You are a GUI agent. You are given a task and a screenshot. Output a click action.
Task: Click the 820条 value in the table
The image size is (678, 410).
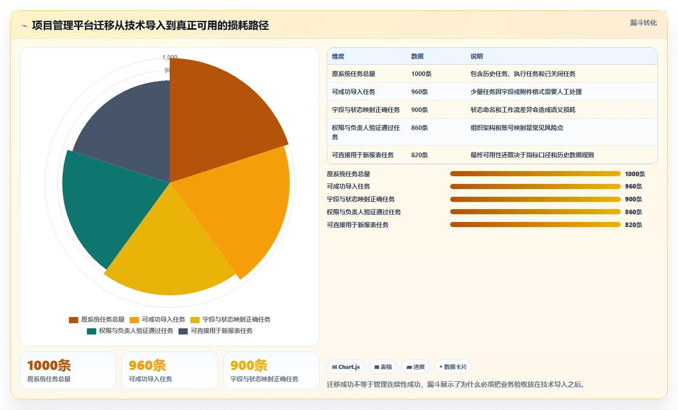click(x=419, y=155)
